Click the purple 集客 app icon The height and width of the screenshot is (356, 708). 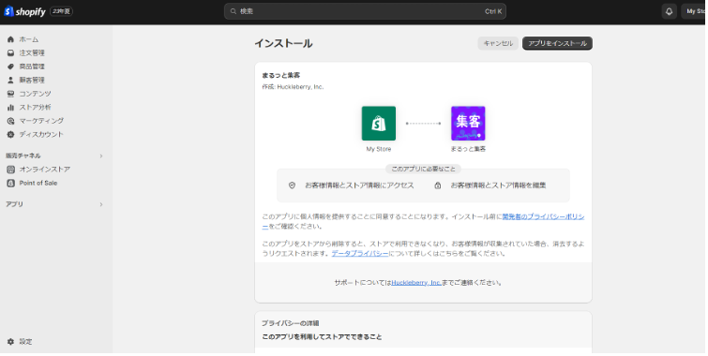(x=468, y=123)
